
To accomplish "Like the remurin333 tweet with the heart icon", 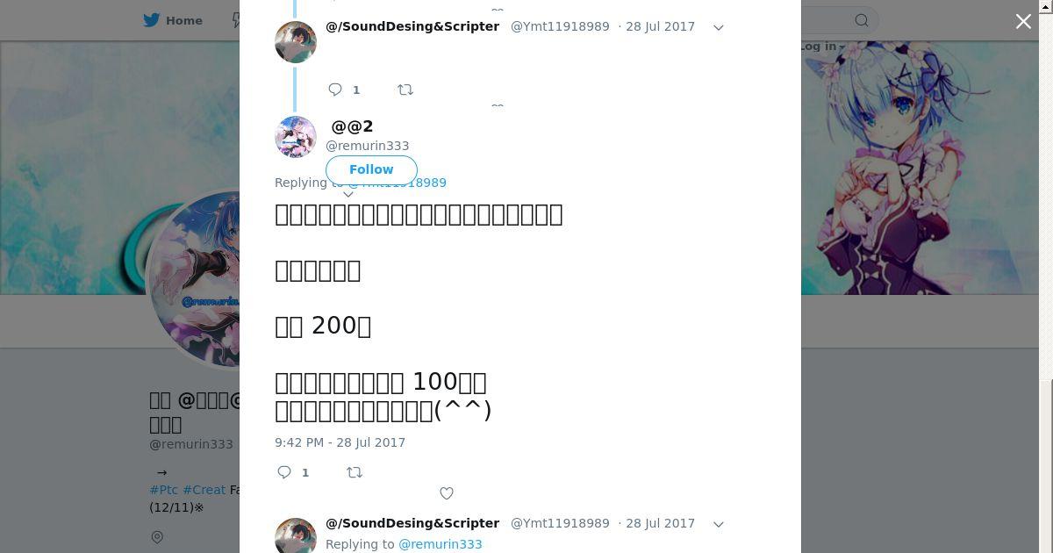I will pos(447,493).
